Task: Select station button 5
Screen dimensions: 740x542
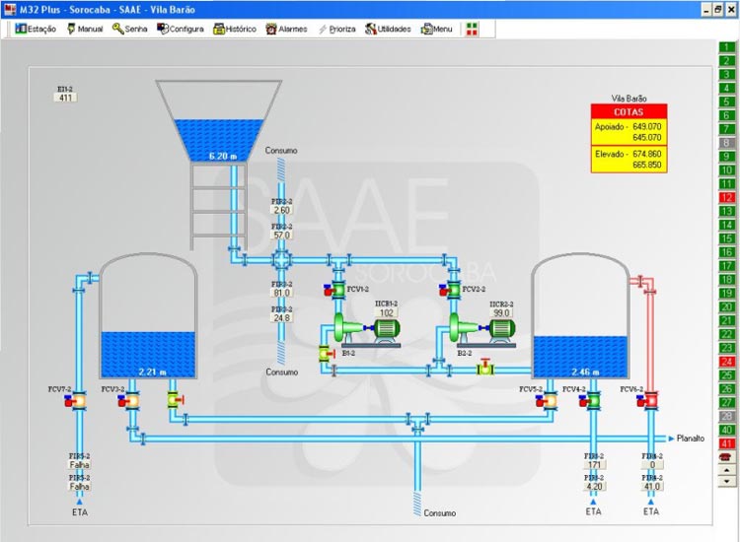Action: pos(727,102)
